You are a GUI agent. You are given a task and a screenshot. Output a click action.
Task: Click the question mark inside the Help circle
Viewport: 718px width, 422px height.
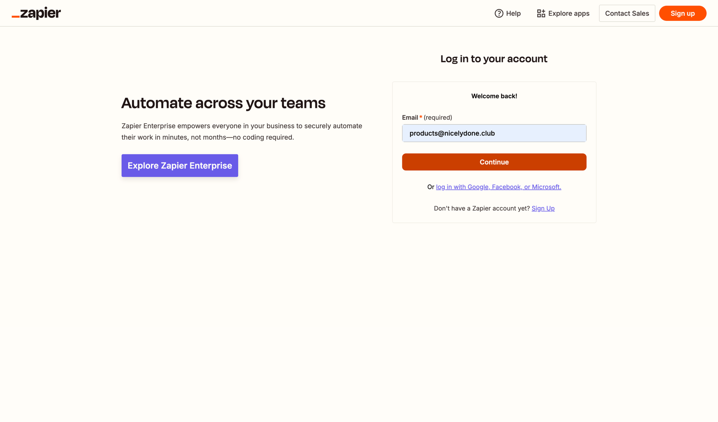[498, 13]
